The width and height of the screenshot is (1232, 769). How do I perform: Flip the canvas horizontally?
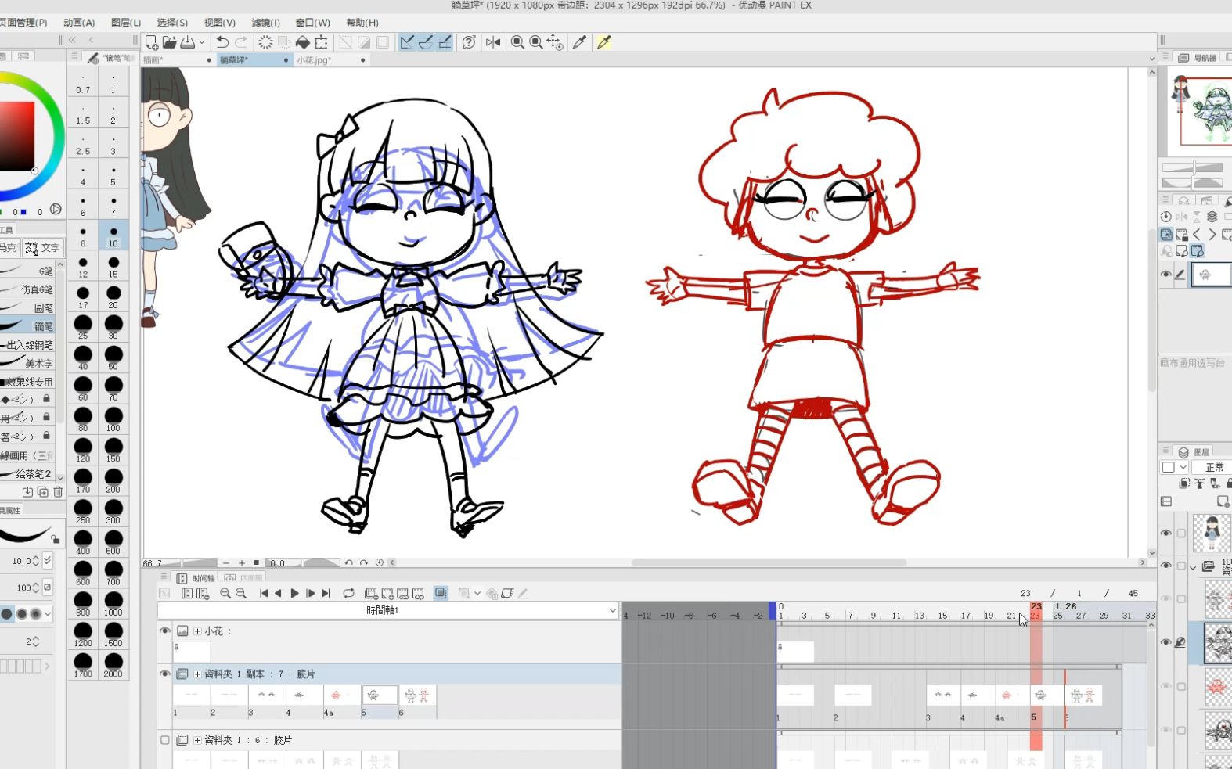493,42
